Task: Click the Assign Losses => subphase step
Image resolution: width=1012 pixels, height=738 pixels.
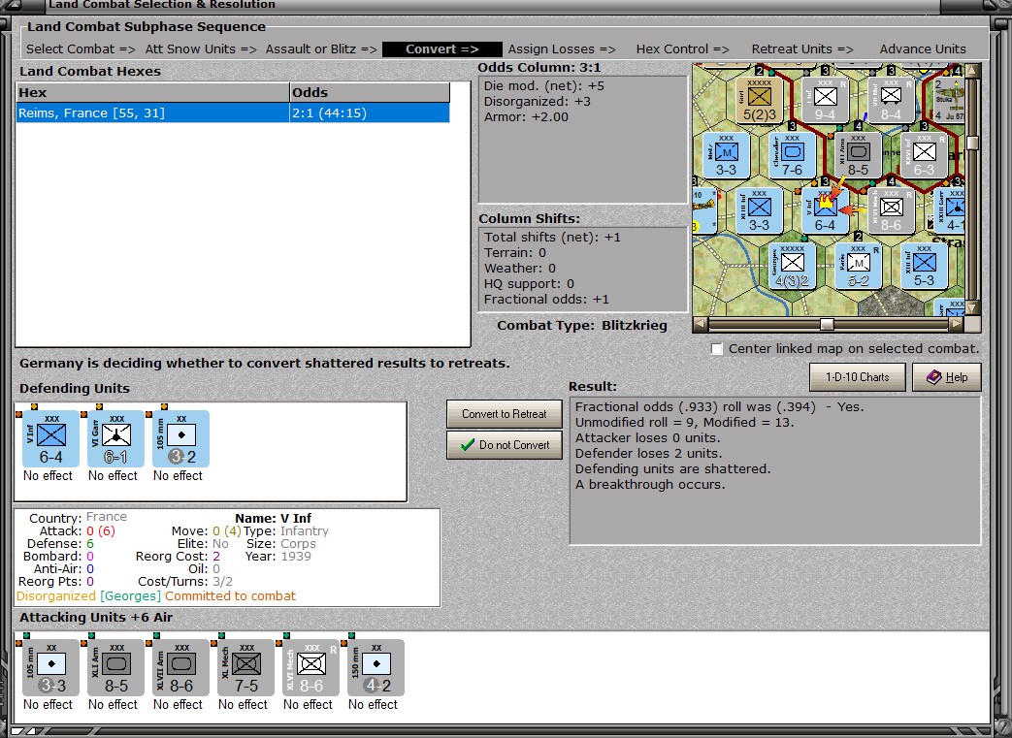Action: 562,49
